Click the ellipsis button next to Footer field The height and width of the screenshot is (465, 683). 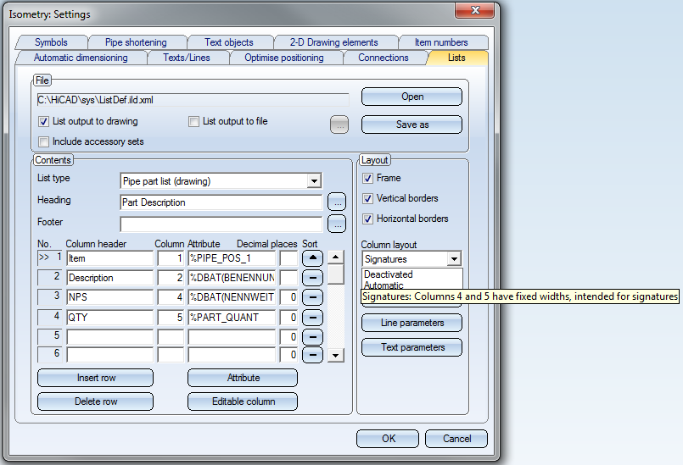[336, 224]
